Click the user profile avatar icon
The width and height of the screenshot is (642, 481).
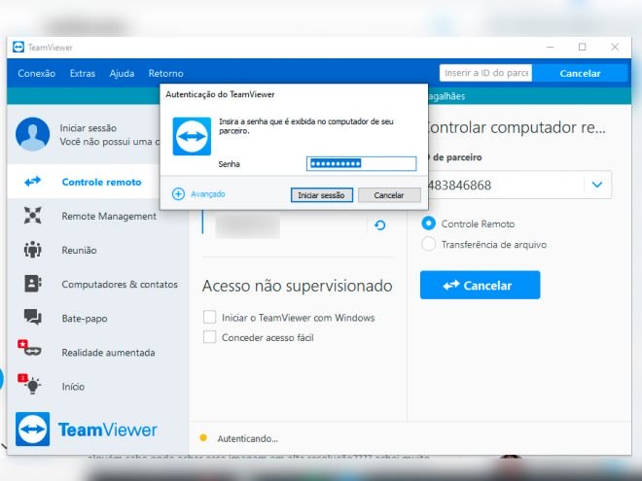click(33, 134)
